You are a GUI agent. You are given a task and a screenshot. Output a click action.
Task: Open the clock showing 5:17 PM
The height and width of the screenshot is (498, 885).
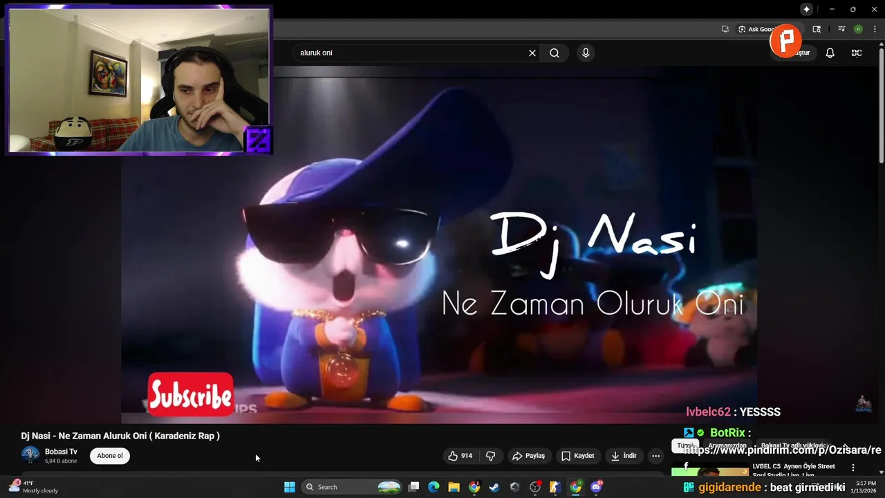[865, 487]
